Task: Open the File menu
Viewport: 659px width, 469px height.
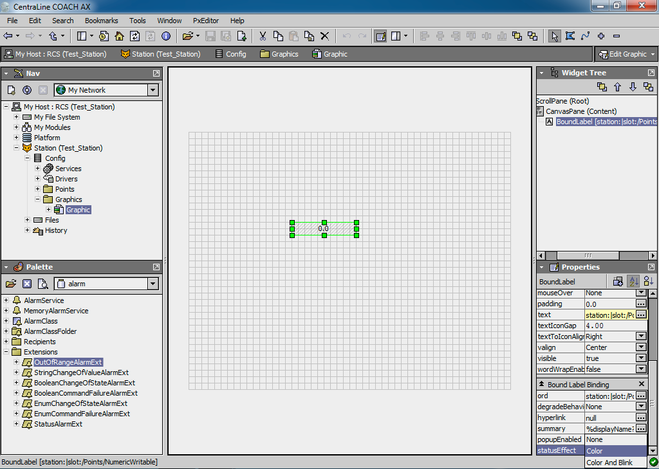Action: 12,21
